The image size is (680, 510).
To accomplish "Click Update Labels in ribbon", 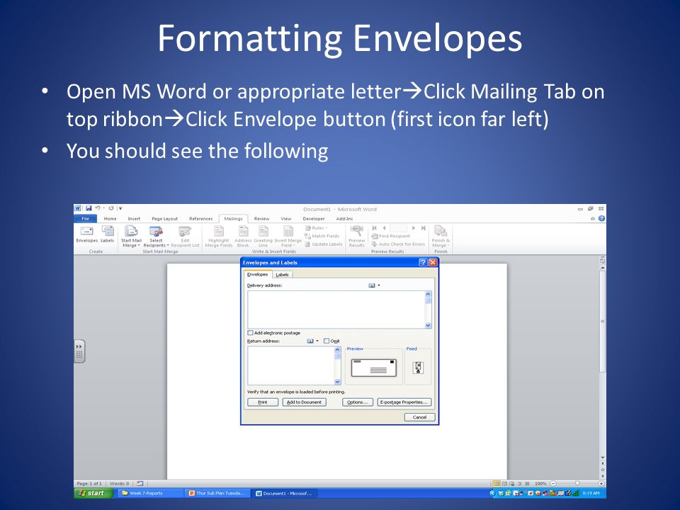I will pos(324,244).
